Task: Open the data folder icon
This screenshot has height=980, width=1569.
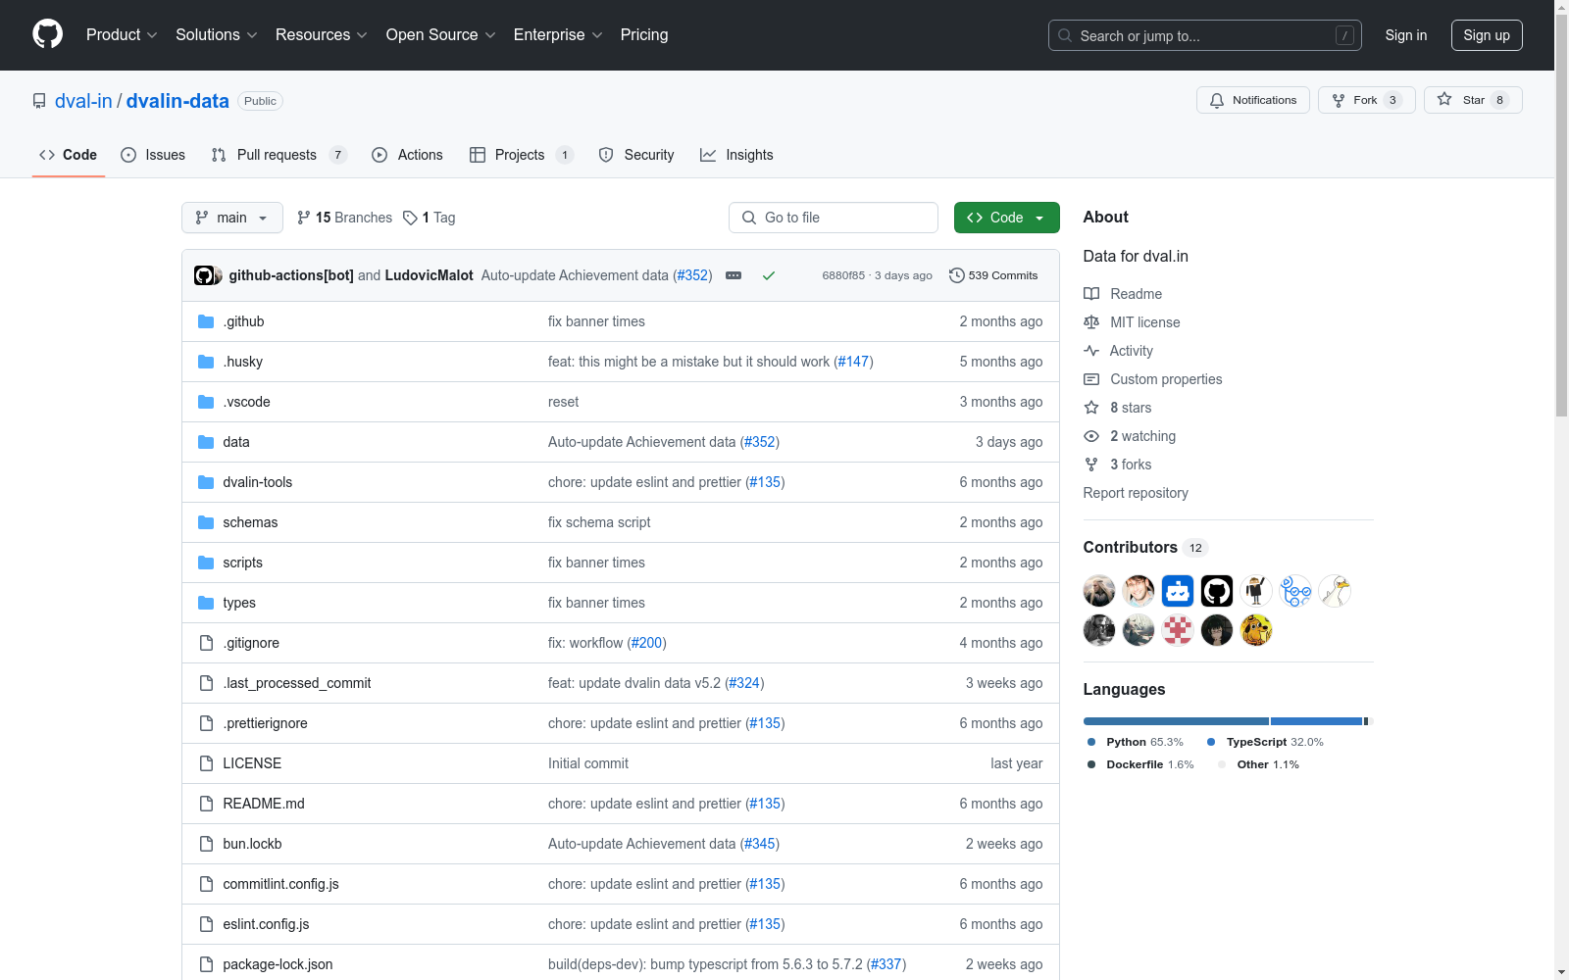Action: point(206,442)
